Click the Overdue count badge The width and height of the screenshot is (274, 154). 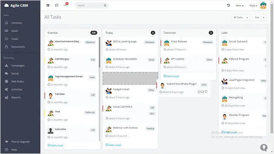(x=94, y=33)
